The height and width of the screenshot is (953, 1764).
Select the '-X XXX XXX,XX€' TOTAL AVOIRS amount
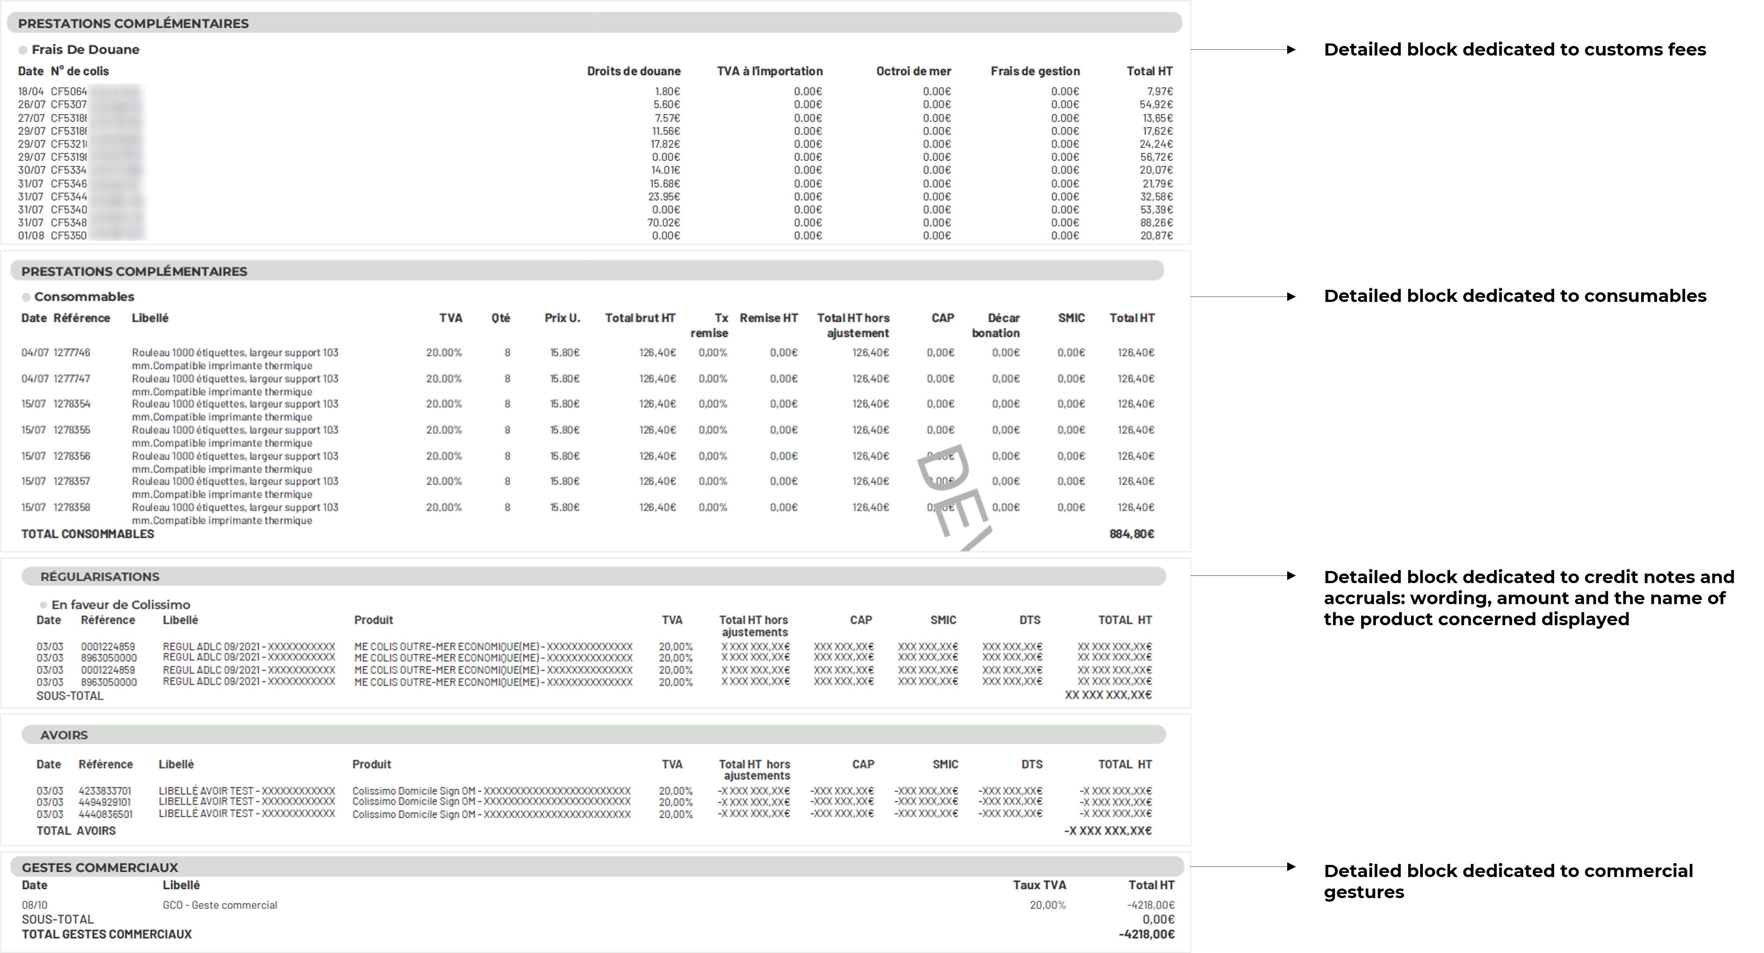[x=1108, y=830]
